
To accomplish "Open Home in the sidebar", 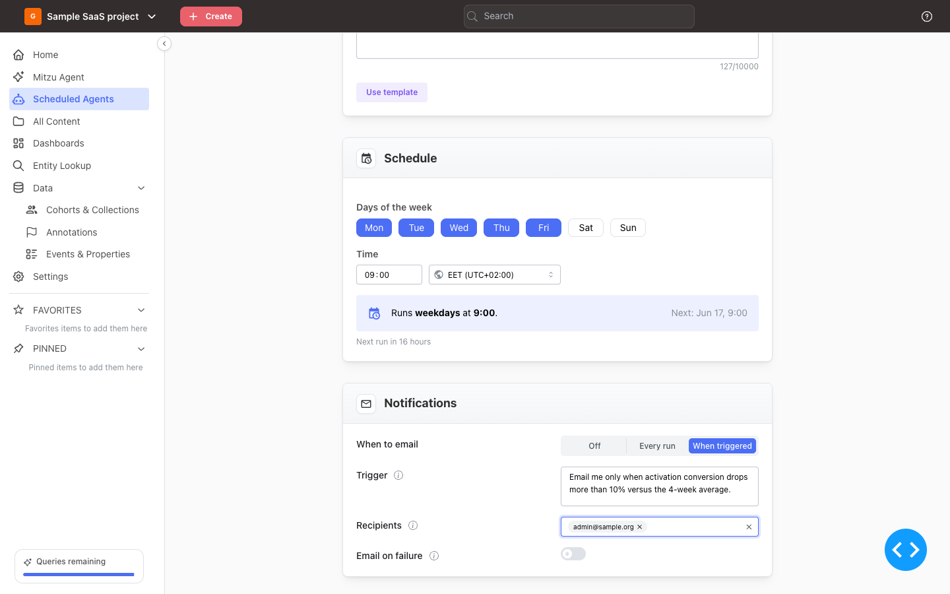I will [79, 55].
